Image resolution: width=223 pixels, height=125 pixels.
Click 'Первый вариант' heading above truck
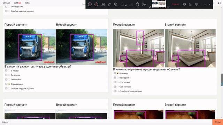[15, 25]
